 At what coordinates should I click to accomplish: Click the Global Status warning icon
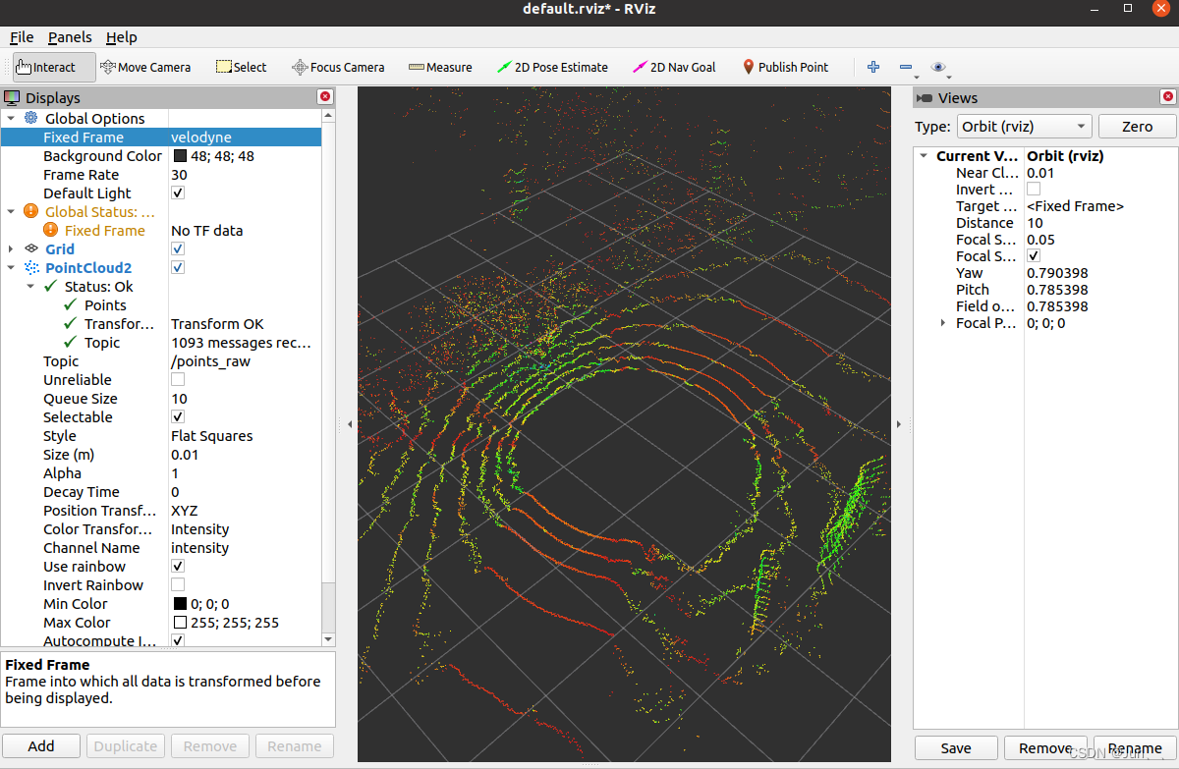(x=31, y=212)
